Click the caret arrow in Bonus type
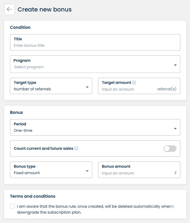 (87, 171)
